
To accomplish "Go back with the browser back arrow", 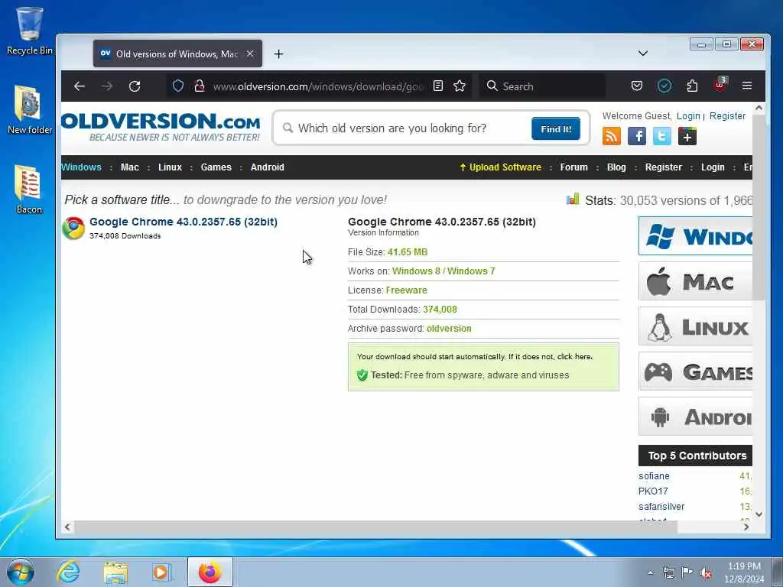I will [x=80, y=86].
